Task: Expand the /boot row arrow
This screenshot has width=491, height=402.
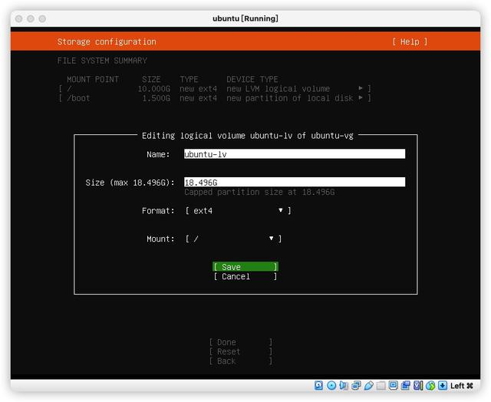Action: [361, 97]
